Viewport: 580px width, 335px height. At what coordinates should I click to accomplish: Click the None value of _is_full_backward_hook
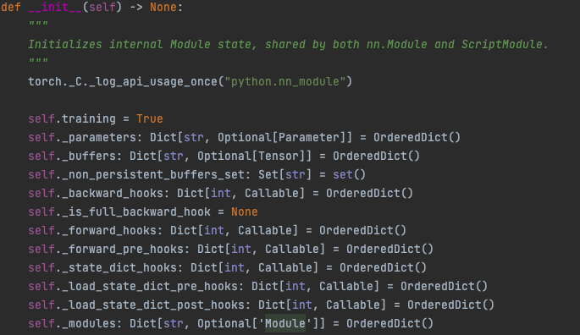pyautogui.click(x=245, y=211)
